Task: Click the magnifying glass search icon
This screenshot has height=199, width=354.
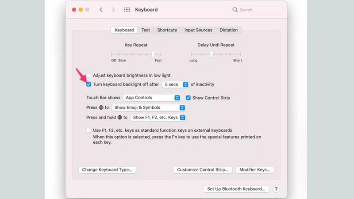Action: (235, 10)
